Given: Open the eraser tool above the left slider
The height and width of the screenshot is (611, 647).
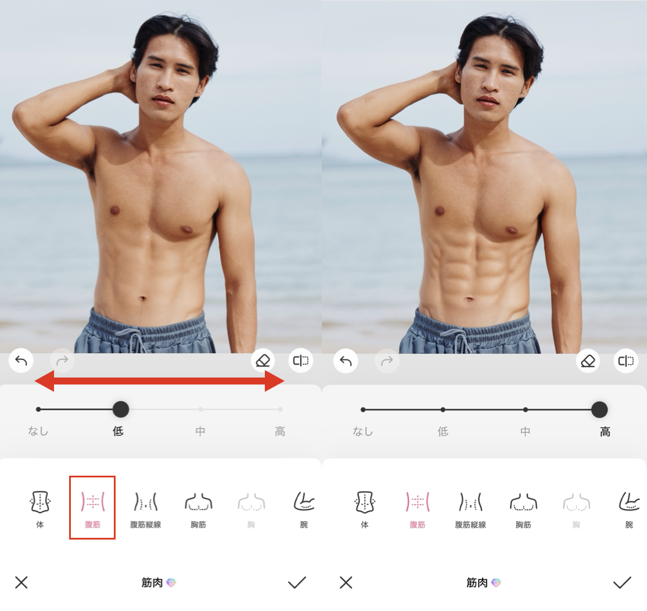Looking at the screenshot, I should tap(263, 360).
